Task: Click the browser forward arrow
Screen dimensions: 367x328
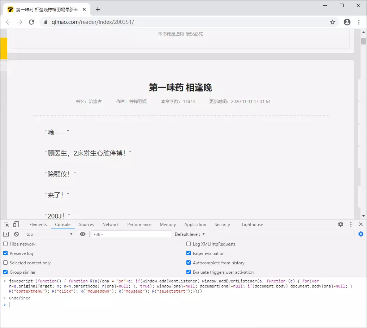Action: pyautogui.click(x=20, y=22)
